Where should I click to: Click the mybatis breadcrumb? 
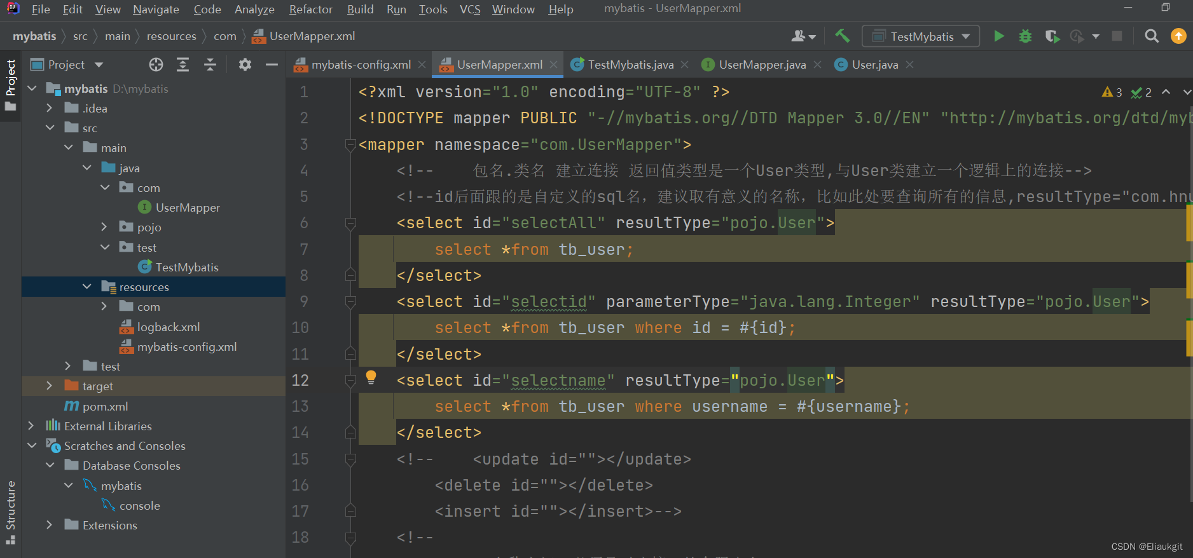point(34,36)
